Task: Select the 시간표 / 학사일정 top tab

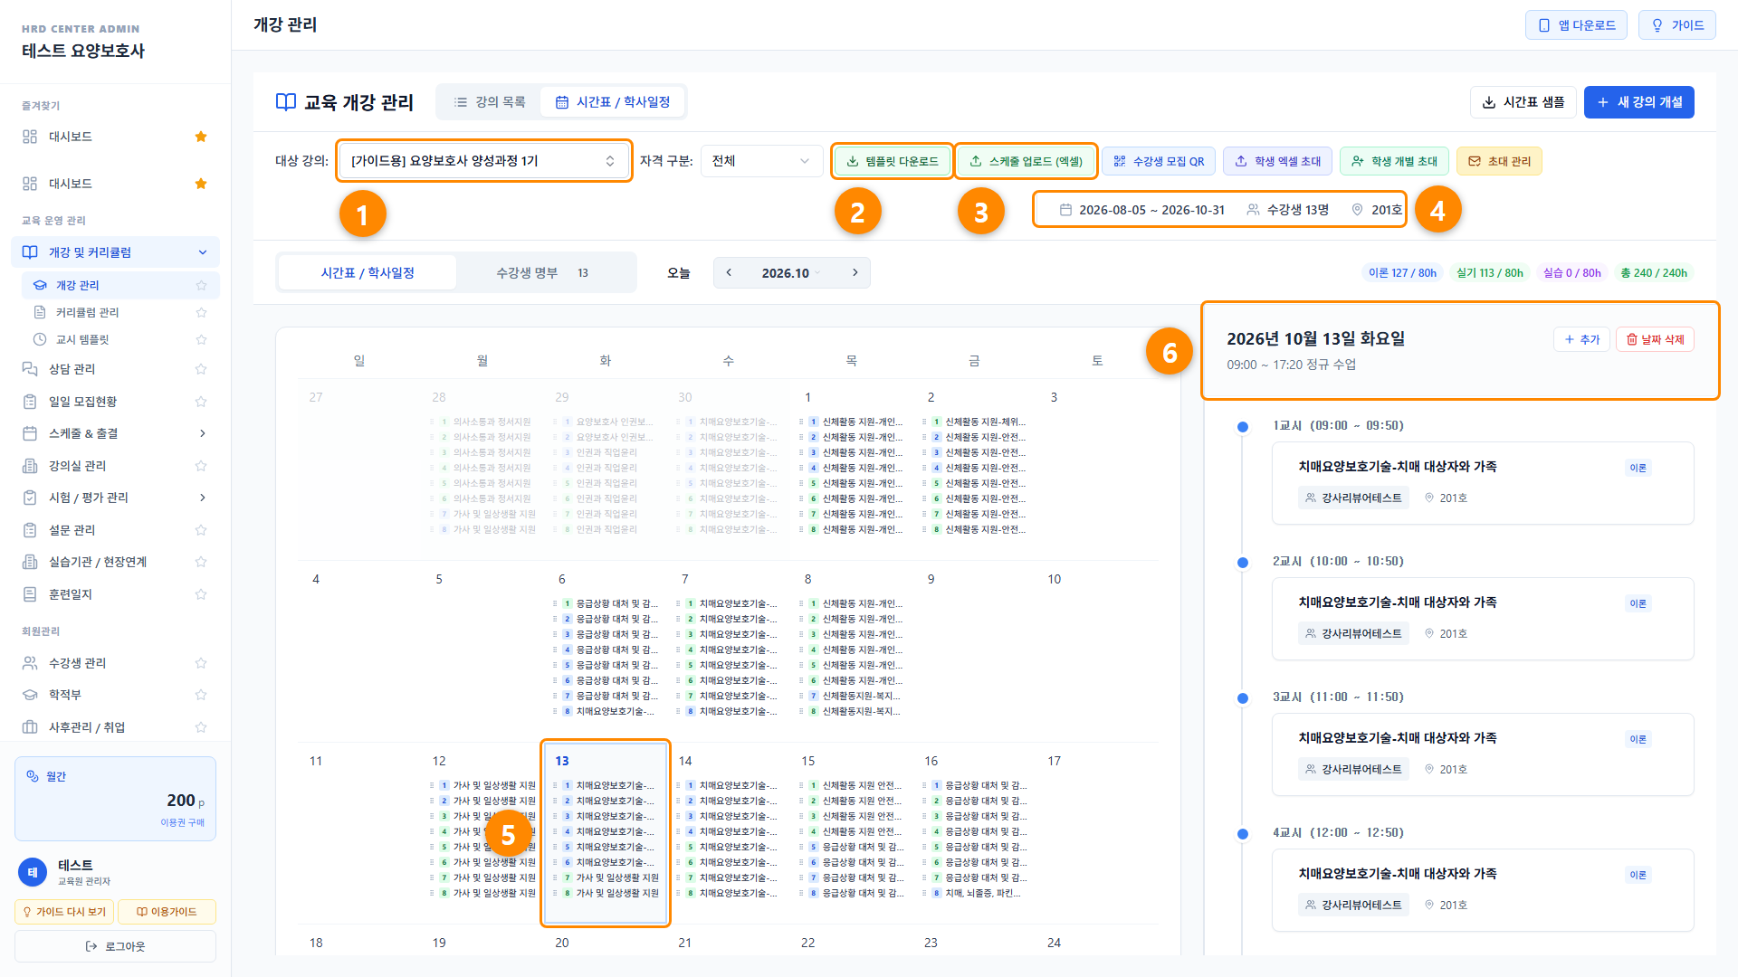Action: [x=613, y=102]
